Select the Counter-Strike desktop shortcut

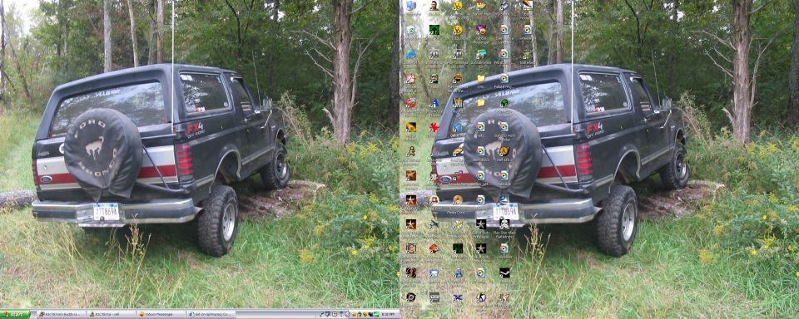pos(480,297)
